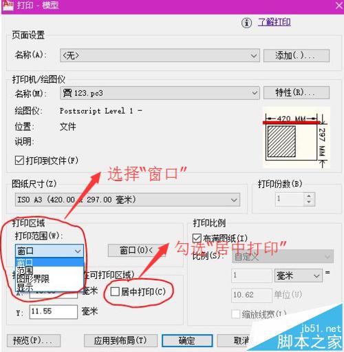Click the scale value field showing 1

tap(252, 276)
